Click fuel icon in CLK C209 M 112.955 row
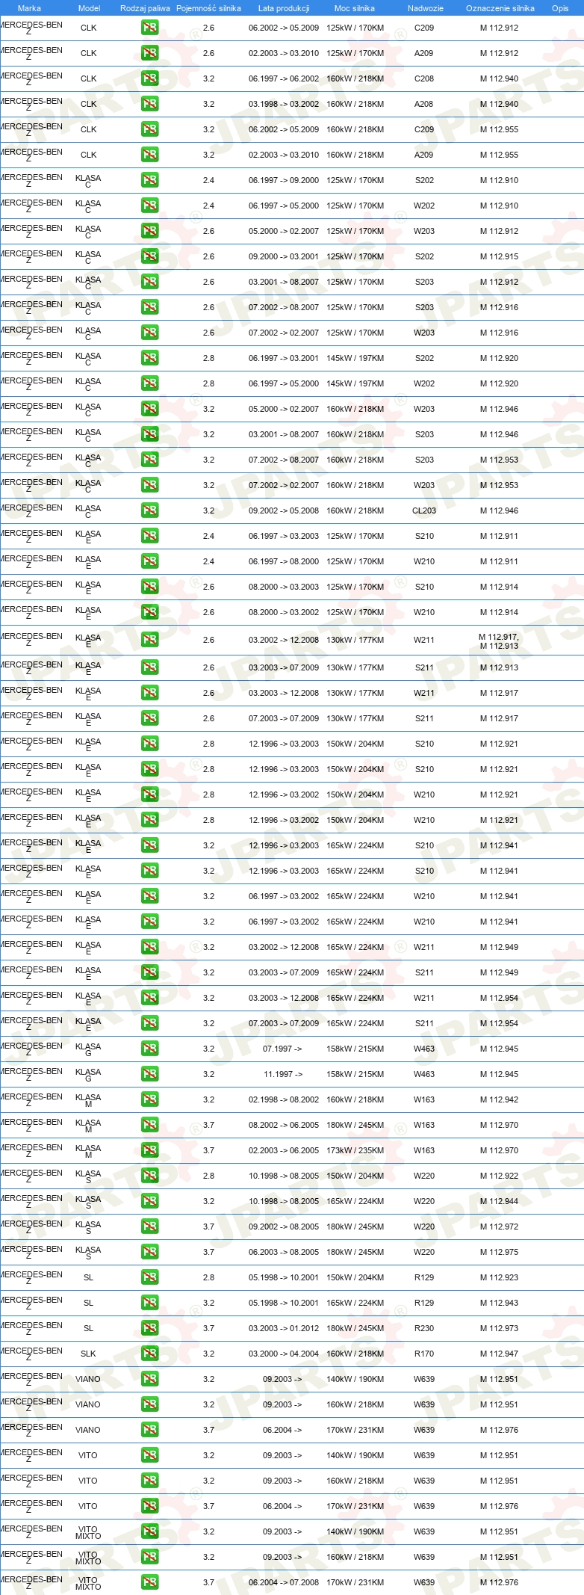Screen dimensions: 584x1595 pyautogui.click(x=149, y=129)
